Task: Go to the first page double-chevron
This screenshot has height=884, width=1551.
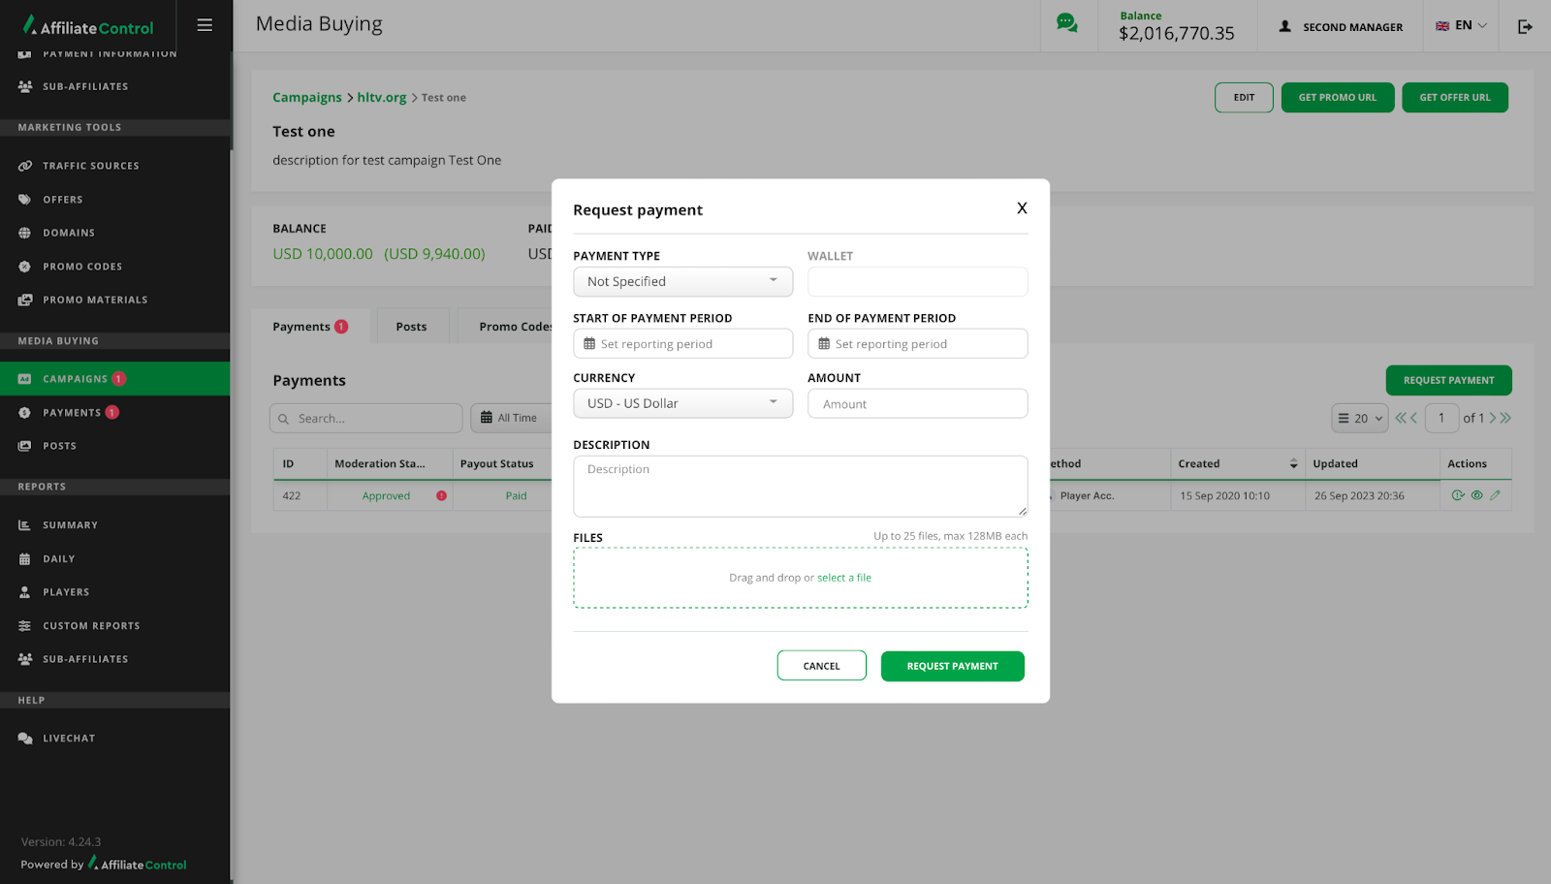Action: click(x=1400, y=419)
